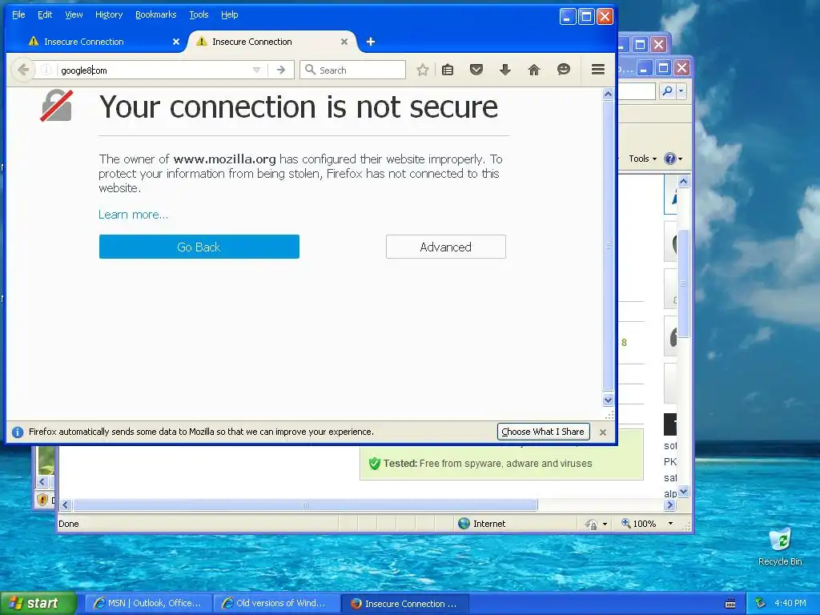Switch to Old versions of Windows taskbar item
Image resolution: width=820 pixels, height=615 pixels.
(x=276, y=604)
